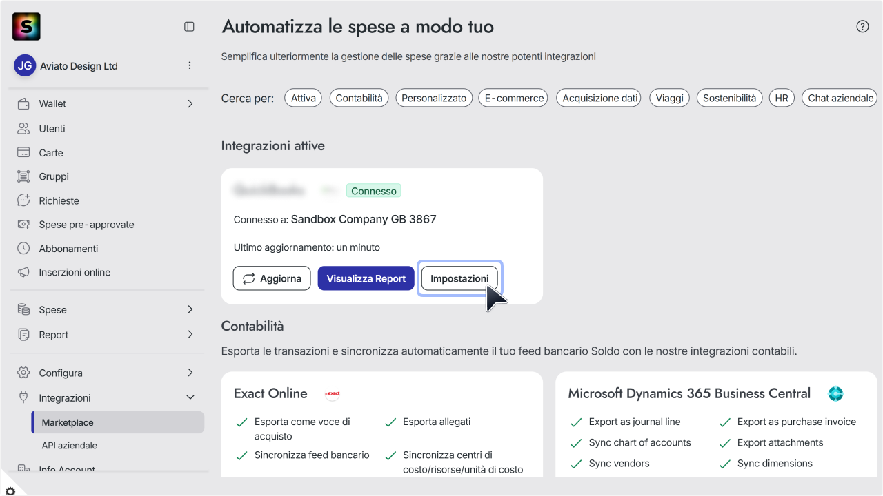Expand the Configura submenu chevron

(x=190, y=373)
